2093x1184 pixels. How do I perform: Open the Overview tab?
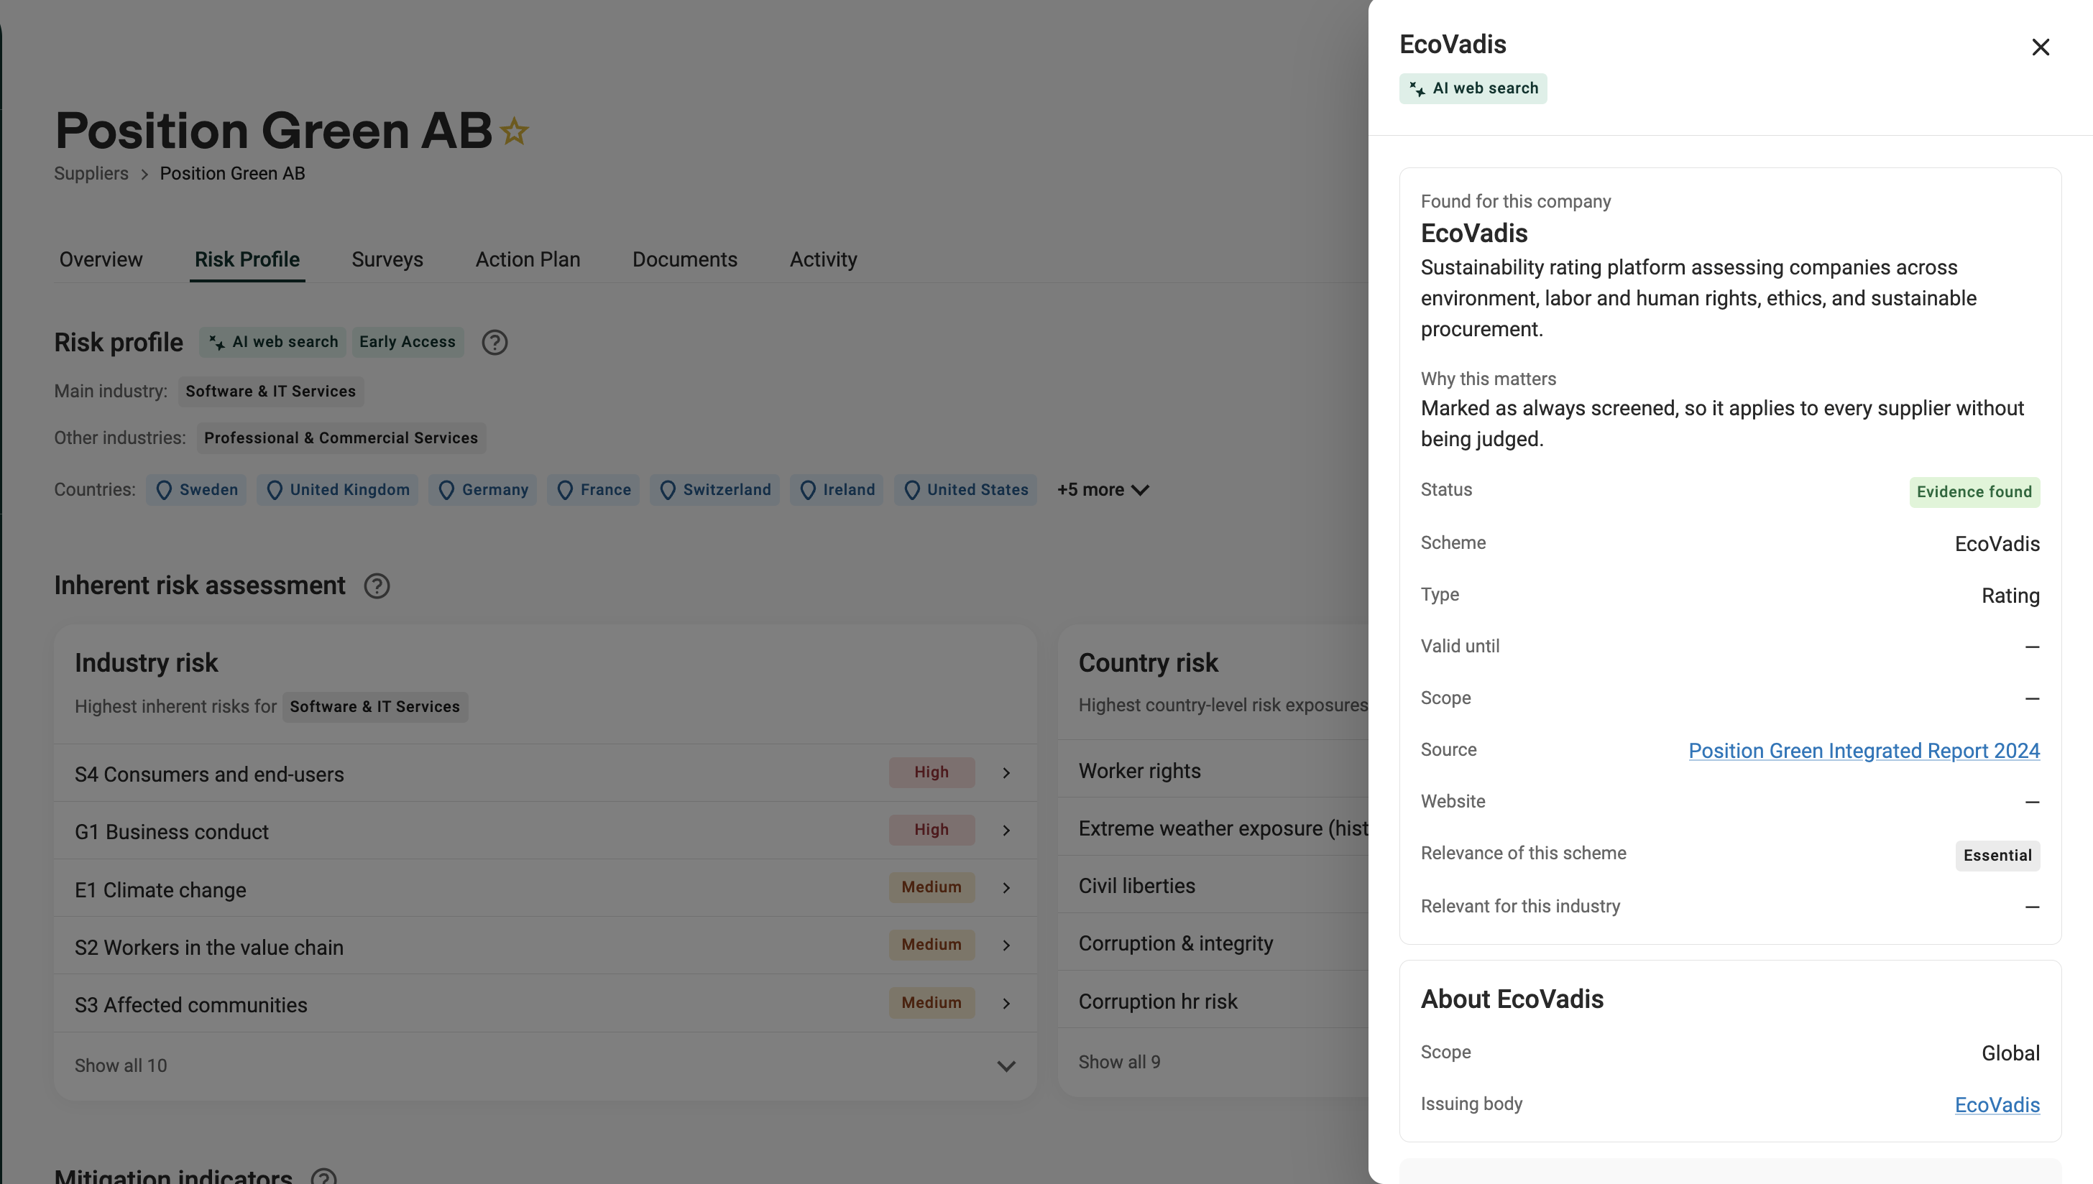coord(101,259)
